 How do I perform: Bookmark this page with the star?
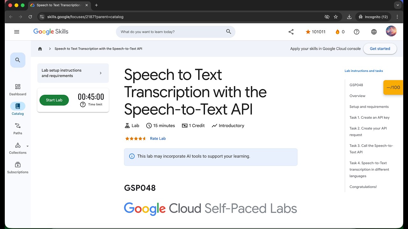pos(336,17)
